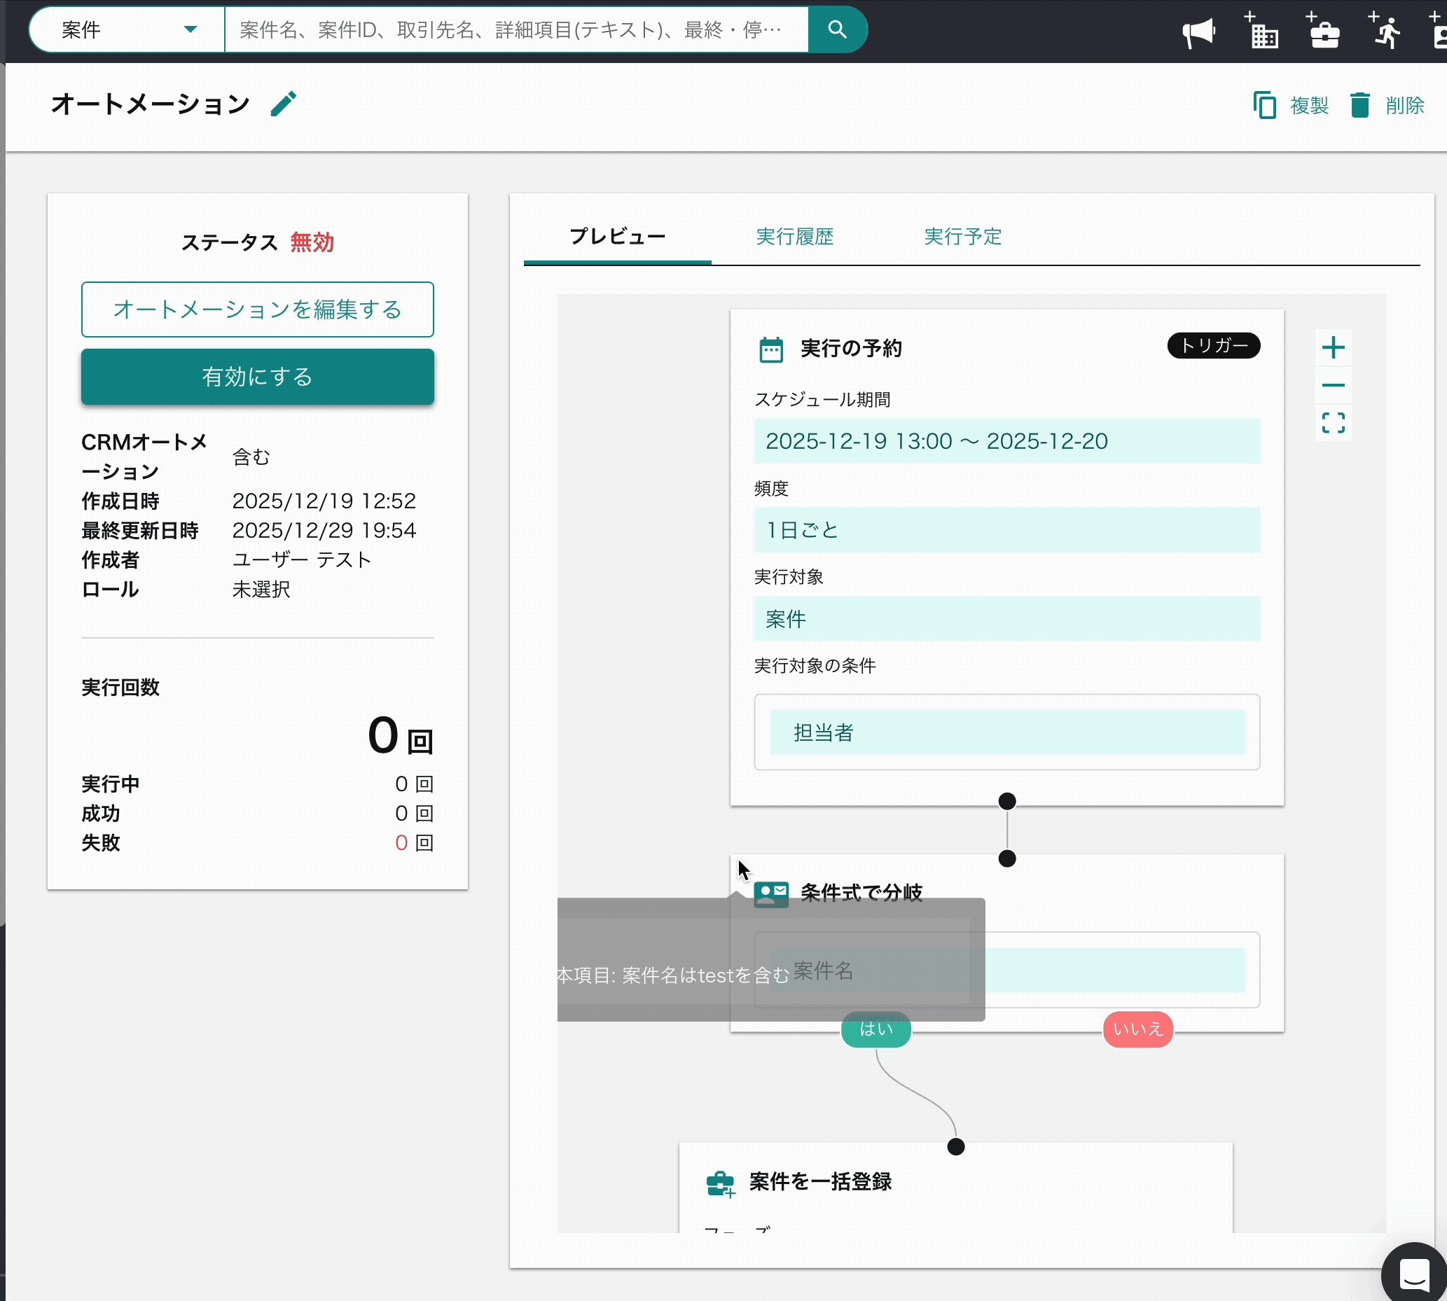1447x1301 pixels.
Task: Click into the 案件名 search input field
Action: click(x=515, y=29)
